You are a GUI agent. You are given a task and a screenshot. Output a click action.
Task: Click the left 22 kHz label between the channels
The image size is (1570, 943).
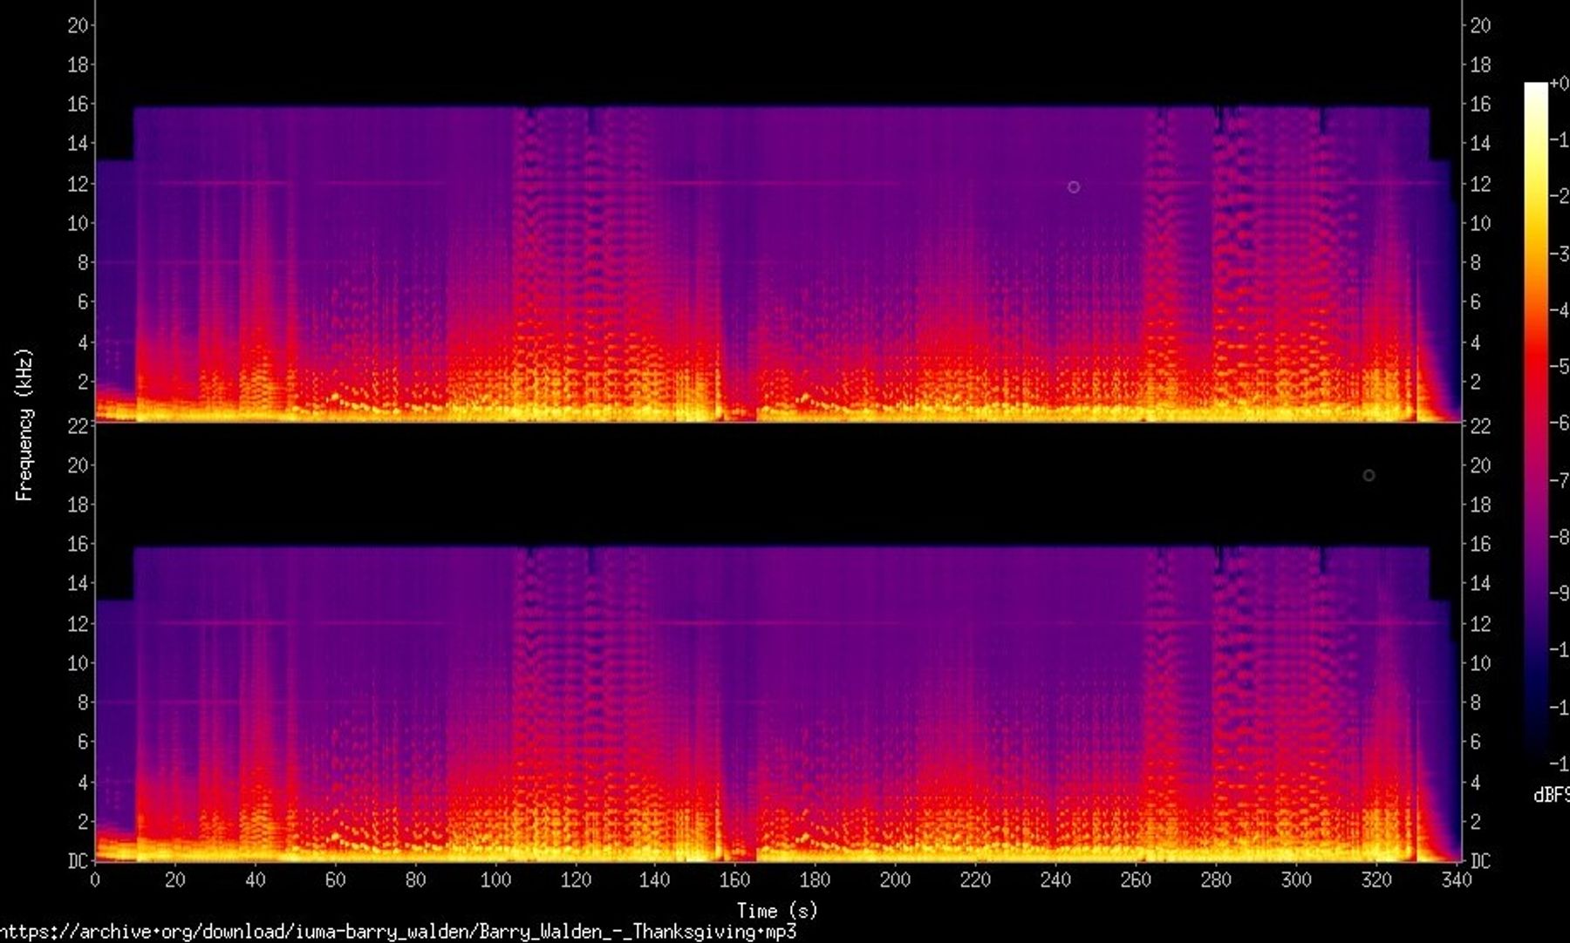click(x=78, y=425)
